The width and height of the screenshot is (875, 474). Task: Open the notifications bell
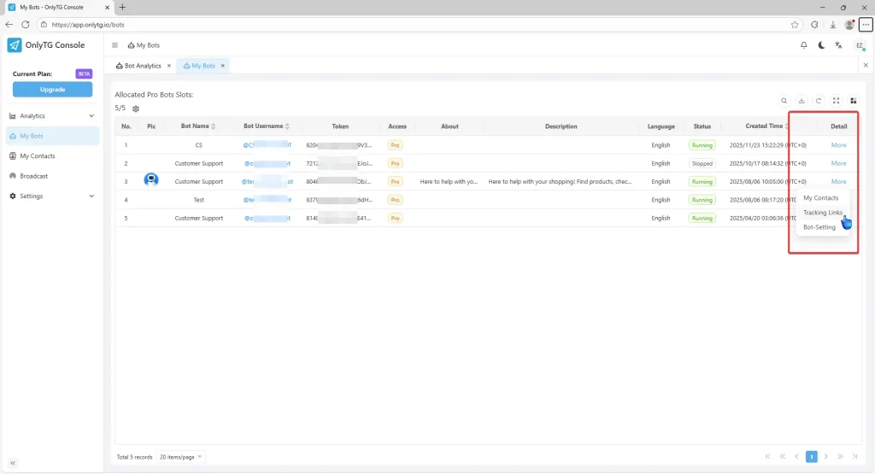[803, 45]
